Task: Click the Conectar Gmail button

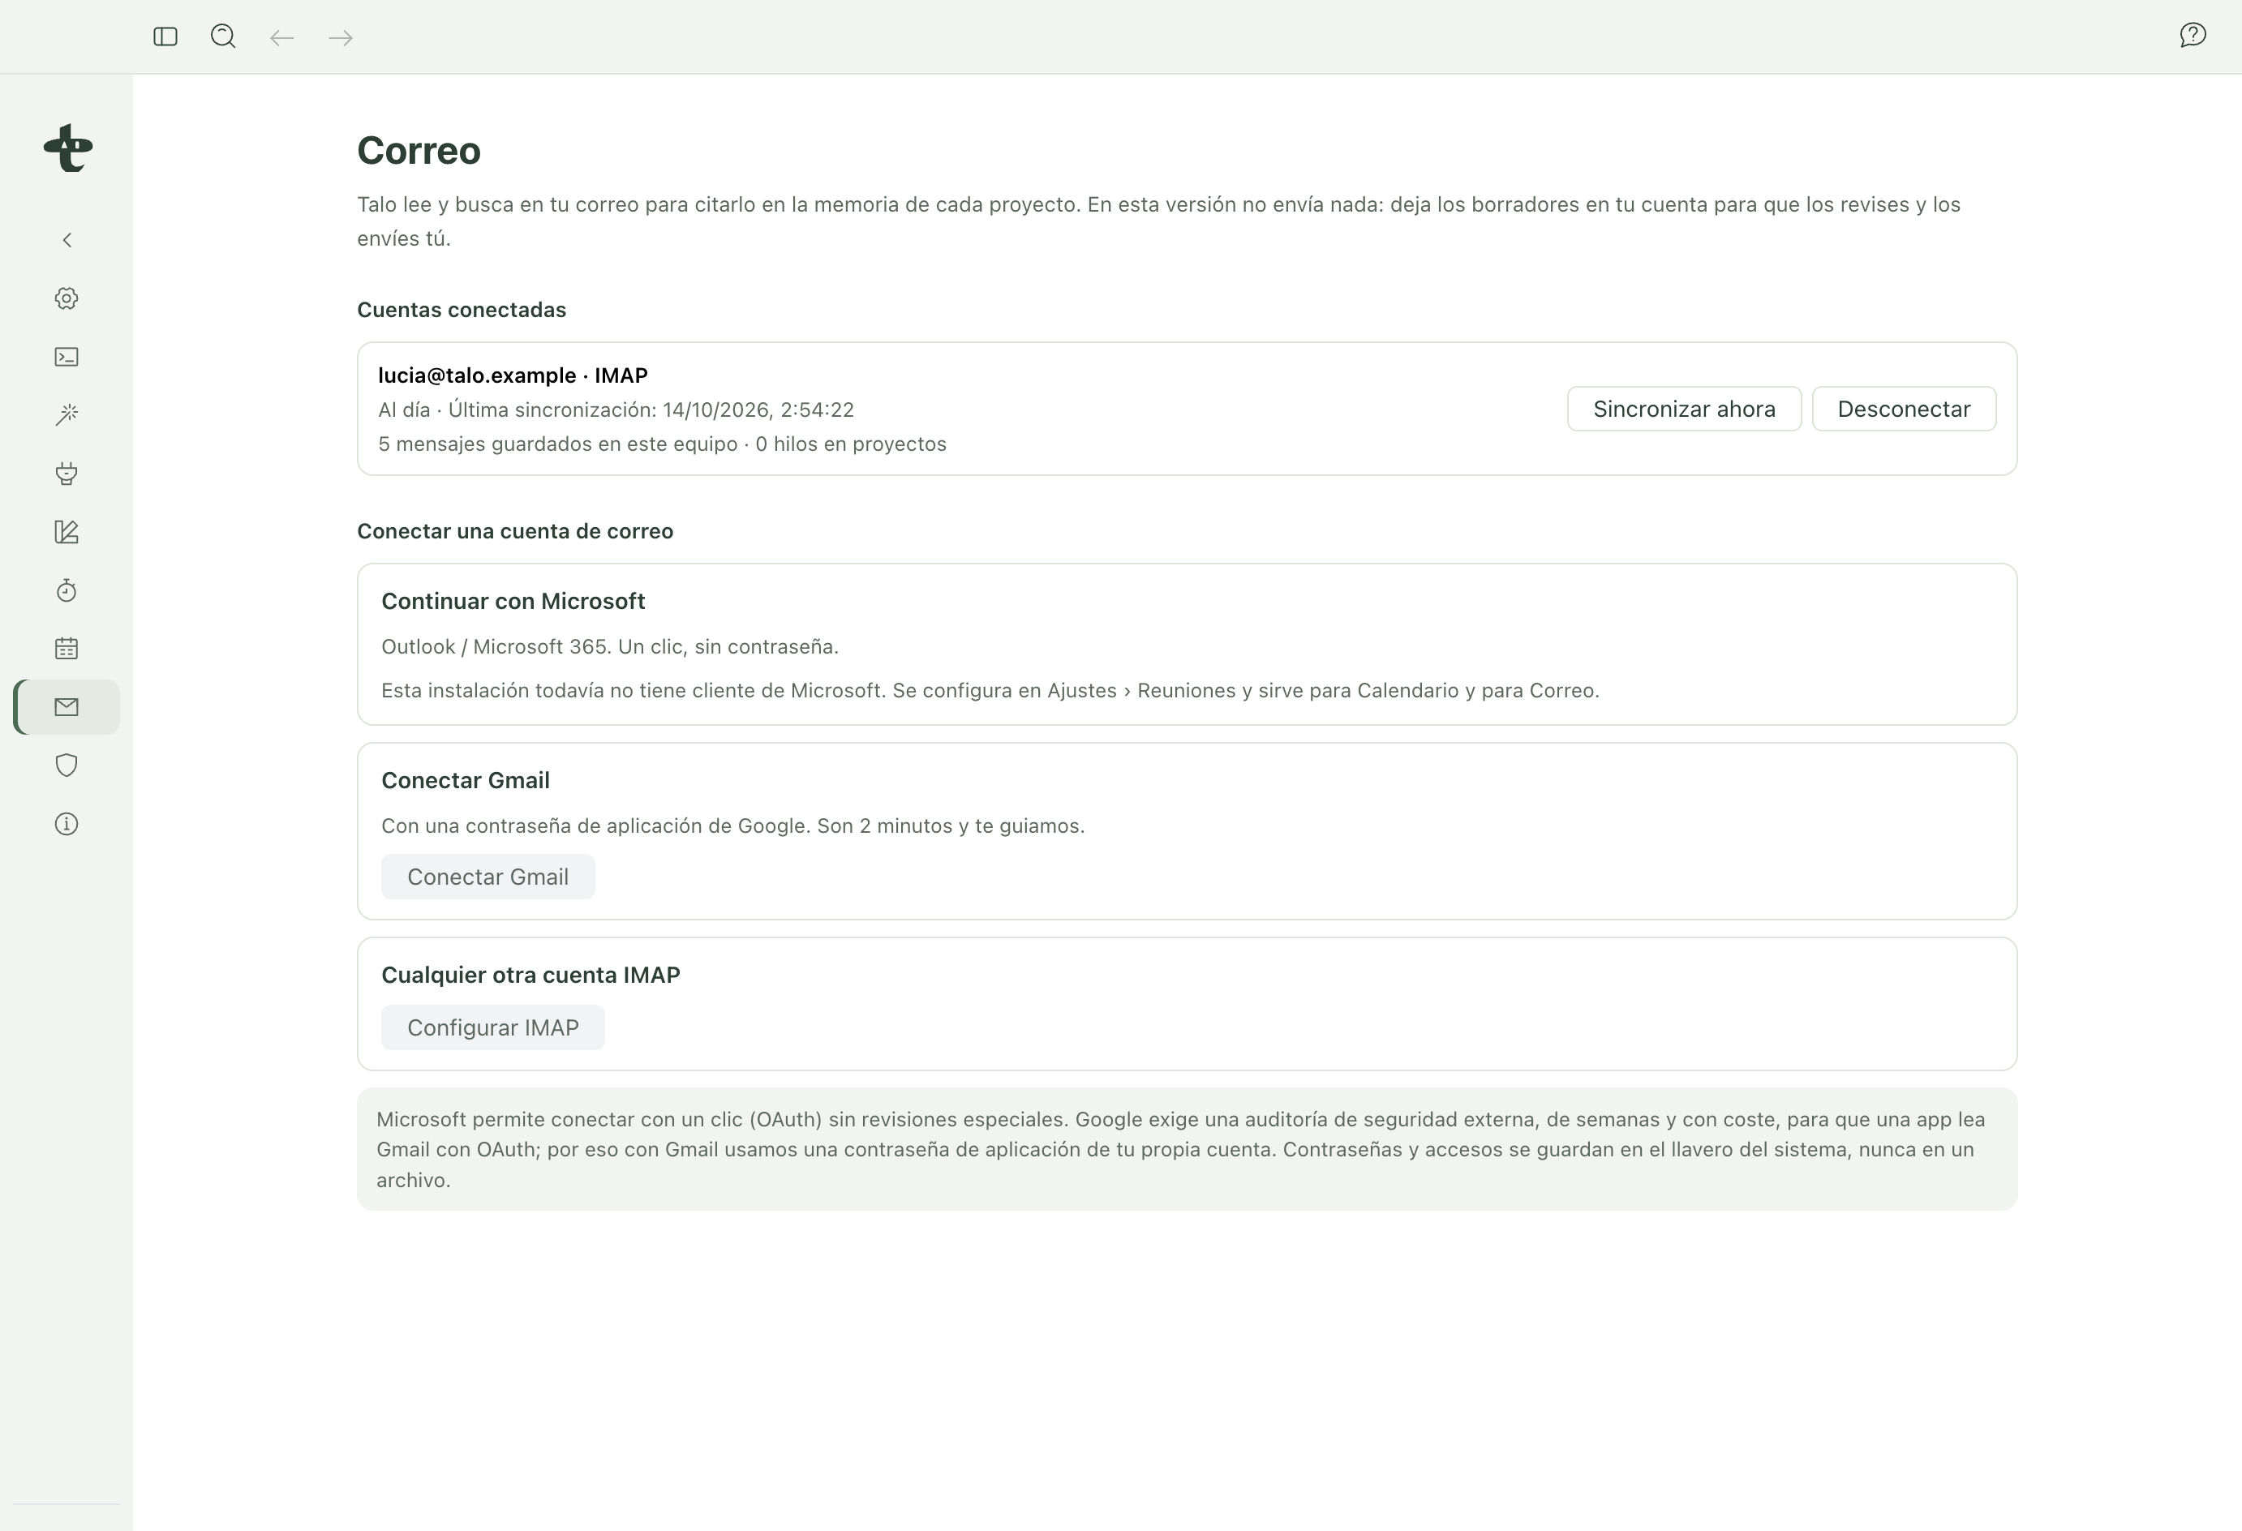Action: click(488, 877)
